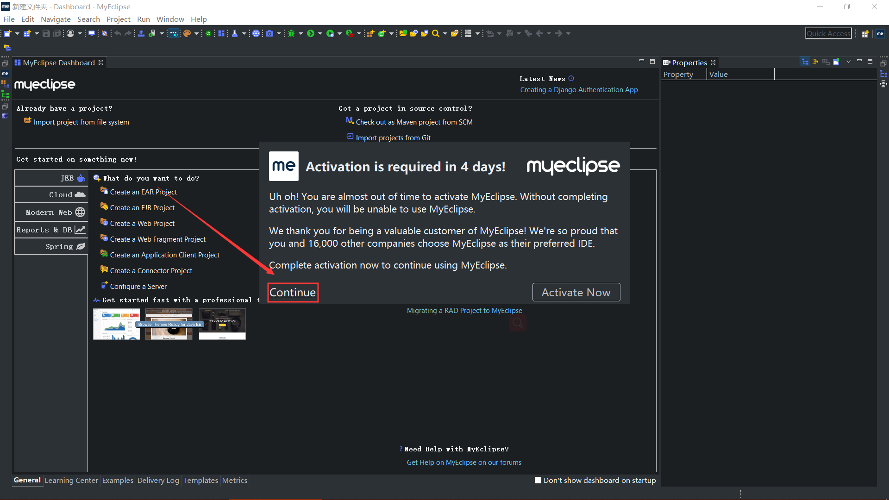
Task: Open Properties view menu chevron
Action: click(848, 62)
